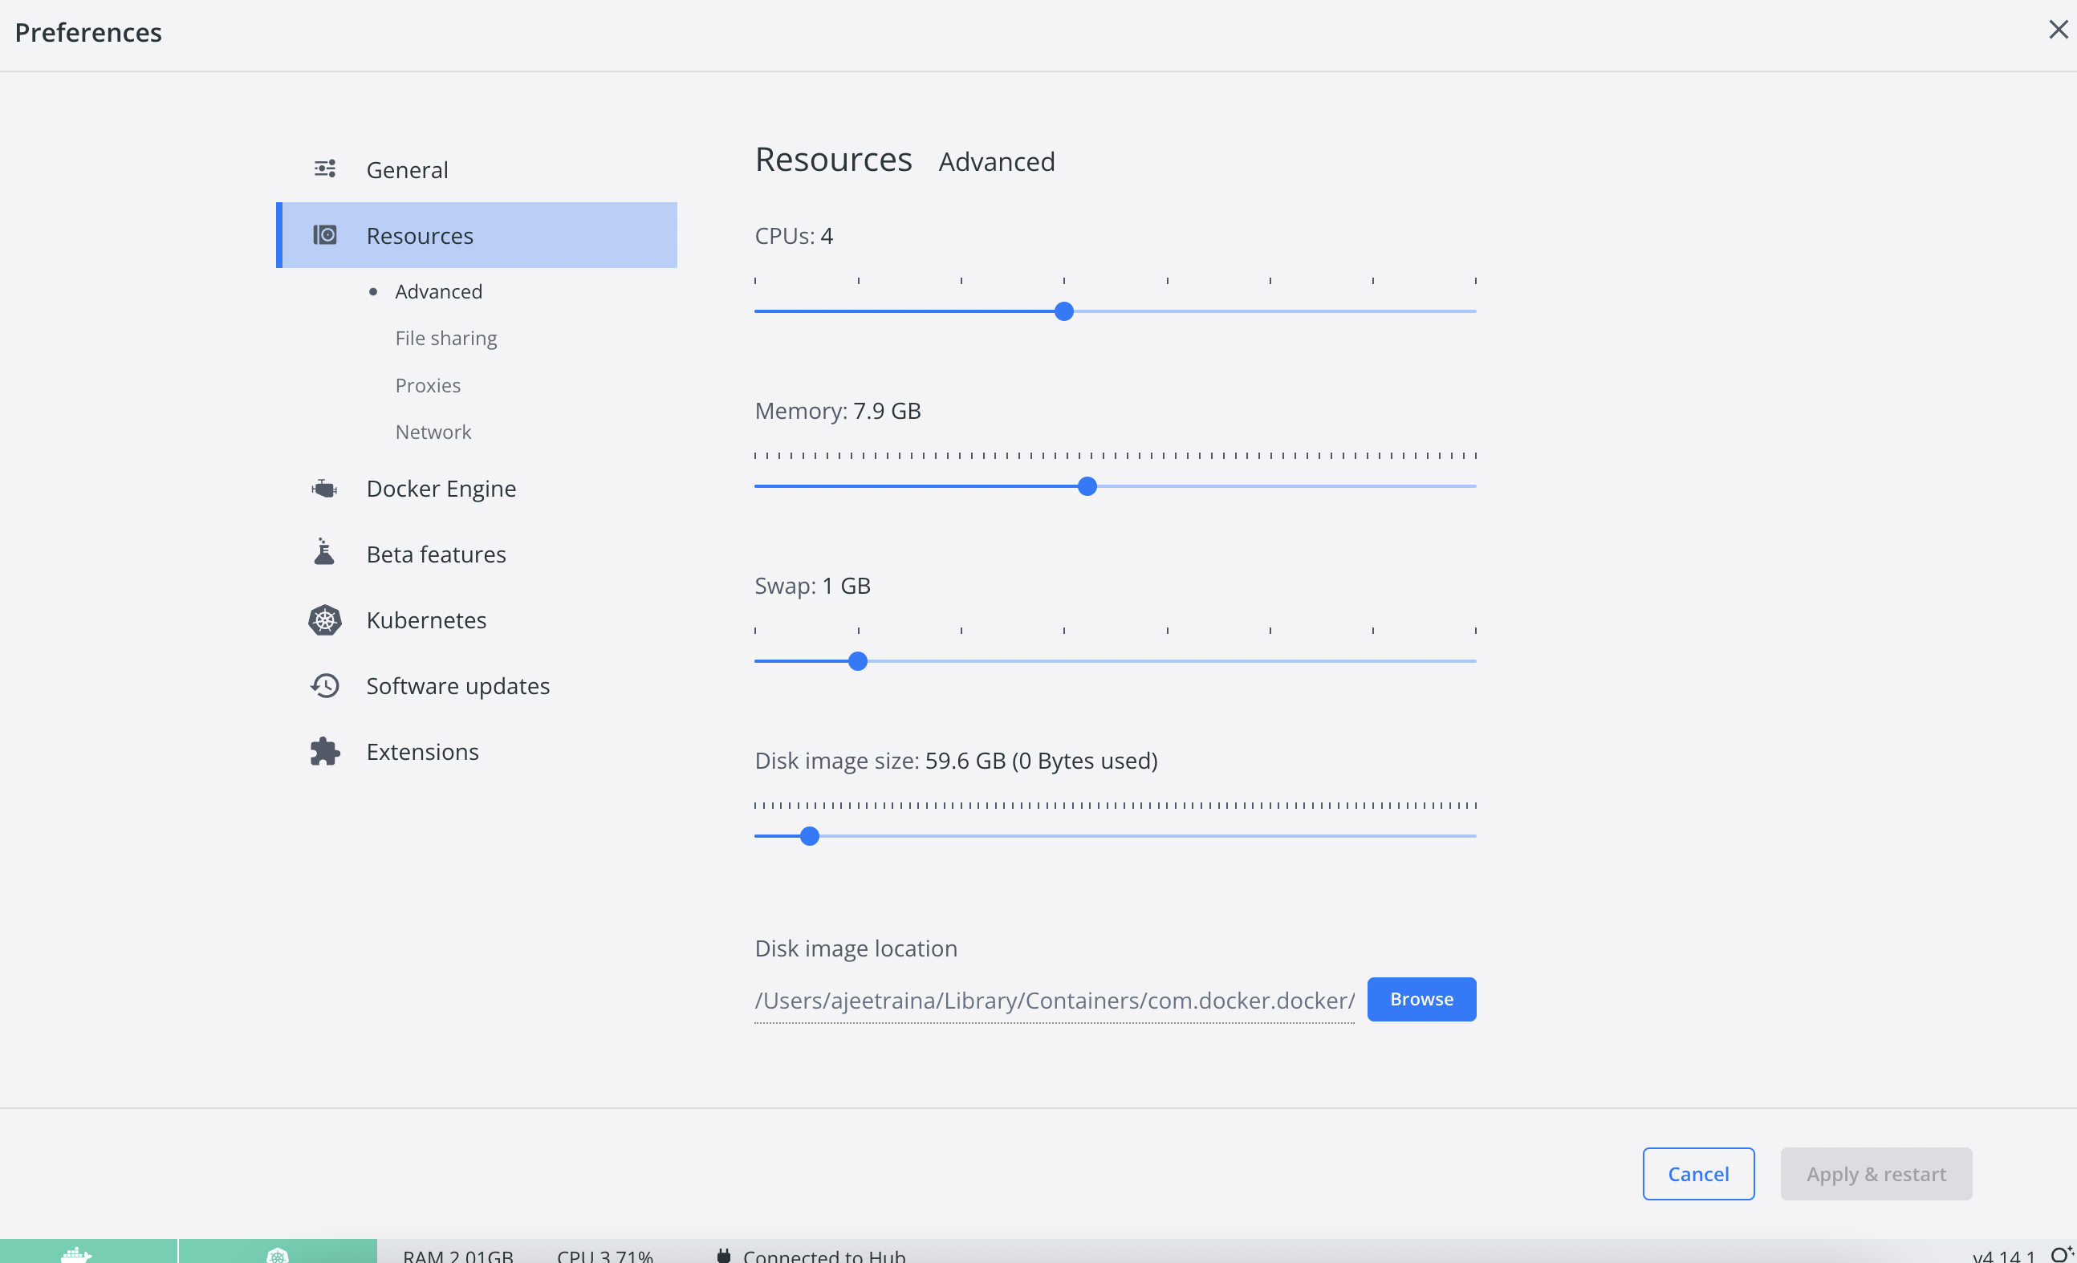
Task: Click the Kubernetes wheel icon
Action: (324, 620)
